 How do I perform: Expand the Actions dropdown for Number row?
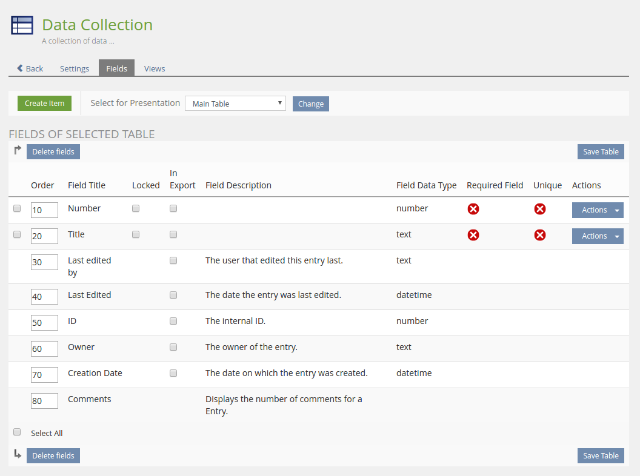(x=616, y=210)
